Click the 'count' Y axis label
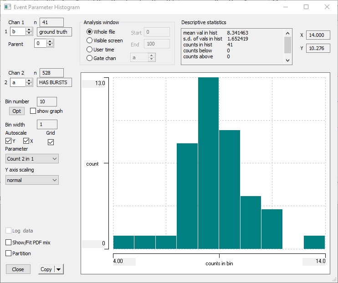Viewport: 338px width, 283px height. point(92,164)
